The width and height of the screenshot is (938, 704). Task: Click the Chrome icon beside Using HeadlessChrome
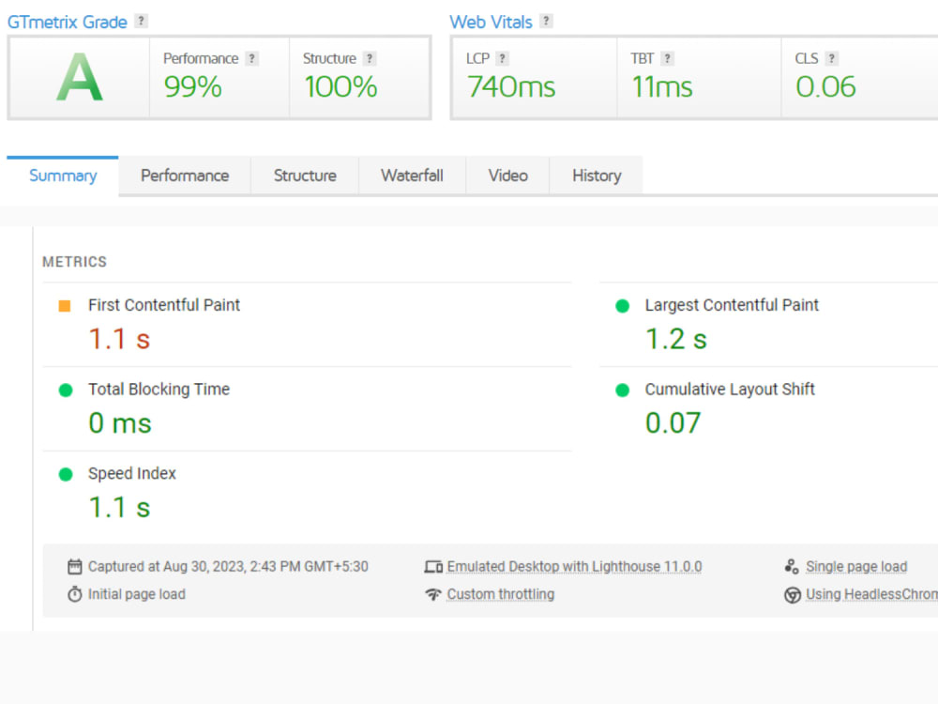pyautogui.click(x=793, y=595)
